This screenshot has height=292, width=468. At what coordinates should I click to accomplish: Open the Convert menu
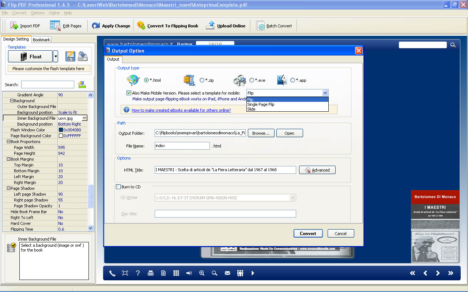pos(19,13)
